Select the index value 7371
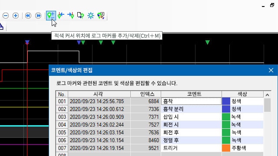This screenshot has width=278, height=156. (x=146, y=117)
